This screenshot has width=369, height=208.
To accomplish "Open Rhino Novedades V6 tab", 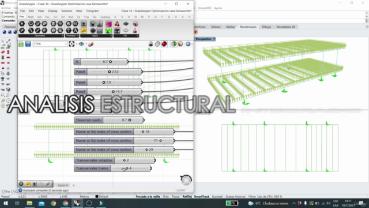I will click(285, 27).
